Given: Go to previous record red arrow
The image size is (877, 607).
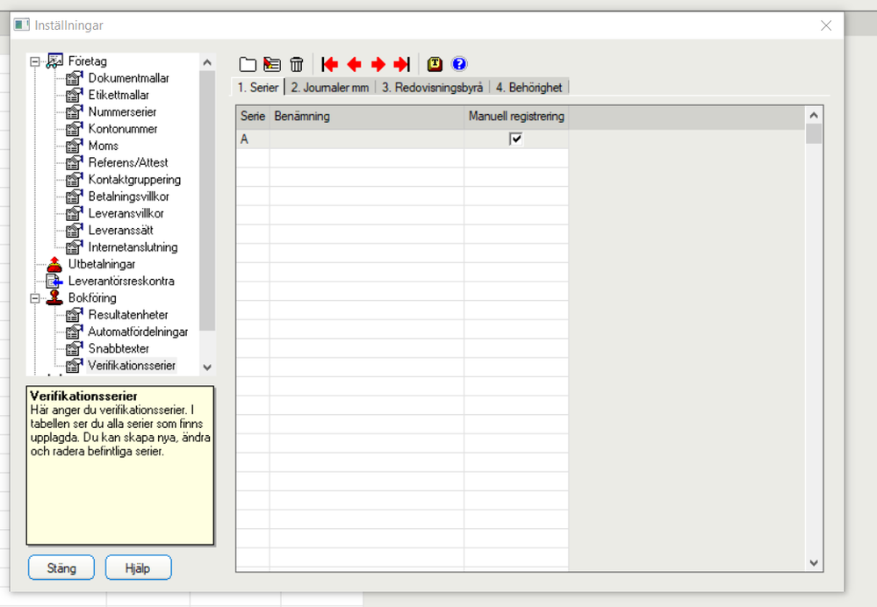Looking at the screenshot, I should [354, 64].
